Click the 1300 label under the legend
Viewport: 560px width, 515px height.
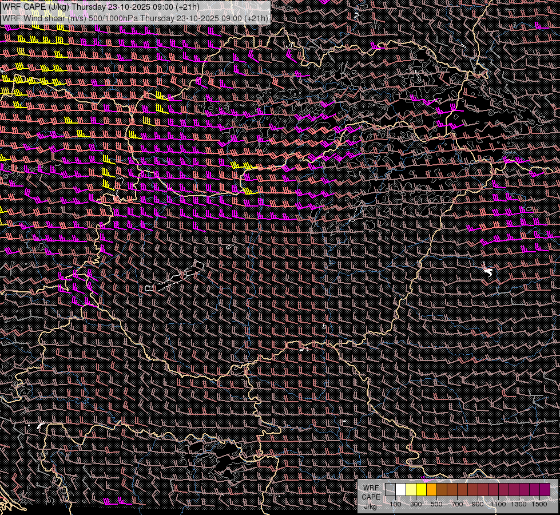pos(519,504)
